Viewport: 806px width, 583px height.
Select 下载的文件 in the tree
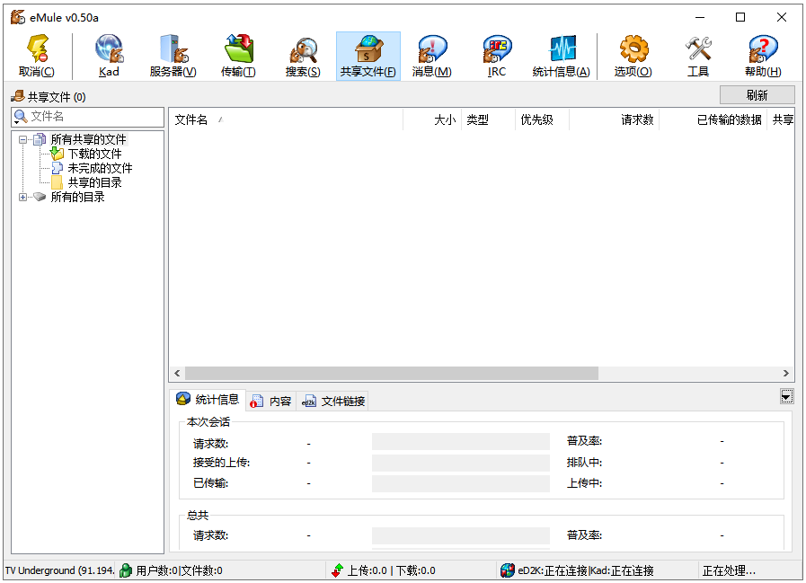coord(95,154)
